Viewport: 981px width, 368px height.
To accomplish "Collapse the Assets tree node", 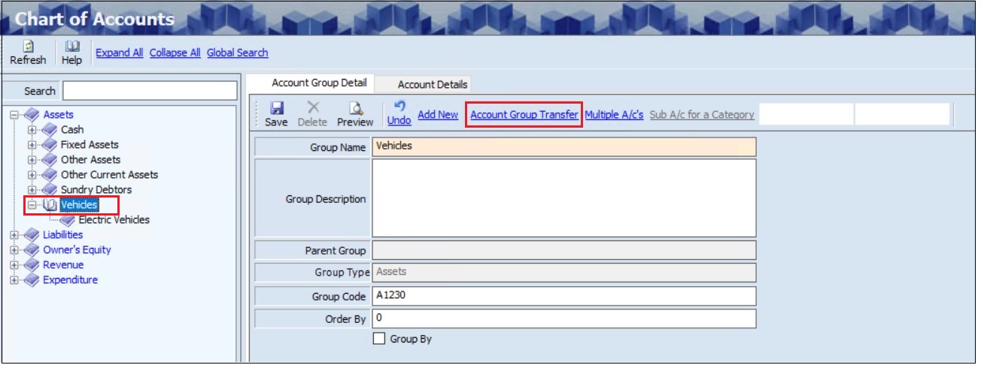I will tap(14, 115).
